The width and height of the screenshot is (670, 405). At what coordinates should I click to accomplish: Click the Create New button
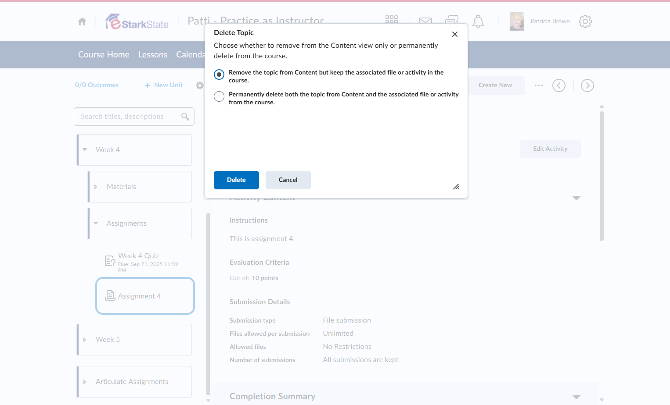point(495,85)
